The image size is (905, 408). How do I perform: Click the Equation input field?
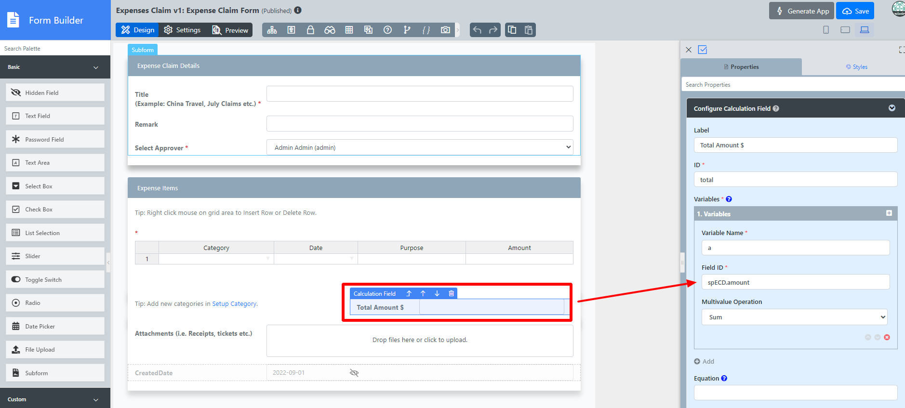pos(796,393)
